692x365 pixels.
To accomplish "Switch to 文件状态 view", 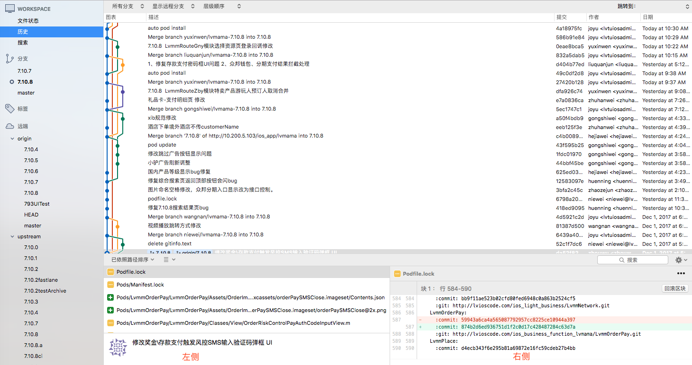I will (28, 21).
